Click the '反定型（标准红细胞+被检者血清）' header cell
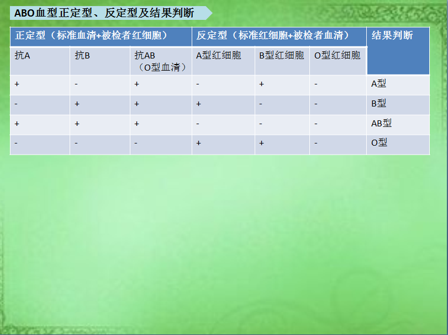 279,37
